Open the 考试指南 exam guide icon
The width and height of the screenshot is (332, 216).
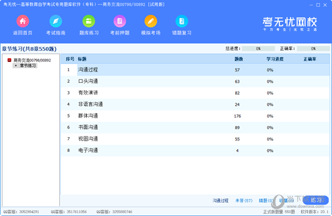pos(56,21)
